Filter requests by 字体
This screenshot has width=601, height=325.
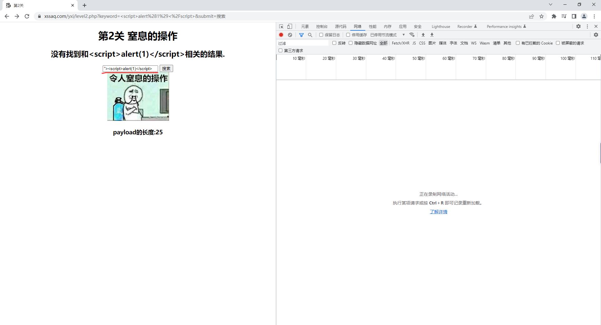pyautogui.click(x=453, y=43)
